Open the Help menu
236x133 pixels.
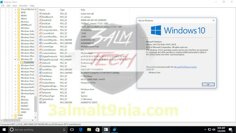(32, 6)
